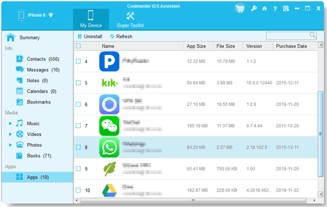Click the horizontal scrollbar thumb
327x207 pixels.
(x=193, y=200)
